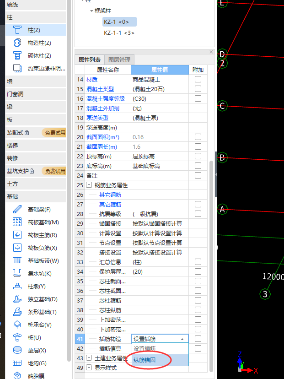This screenshot has height=379, width=284.
Task: Choose 设置插筋 from the dropdown list
Action: [x=160, y=349]
